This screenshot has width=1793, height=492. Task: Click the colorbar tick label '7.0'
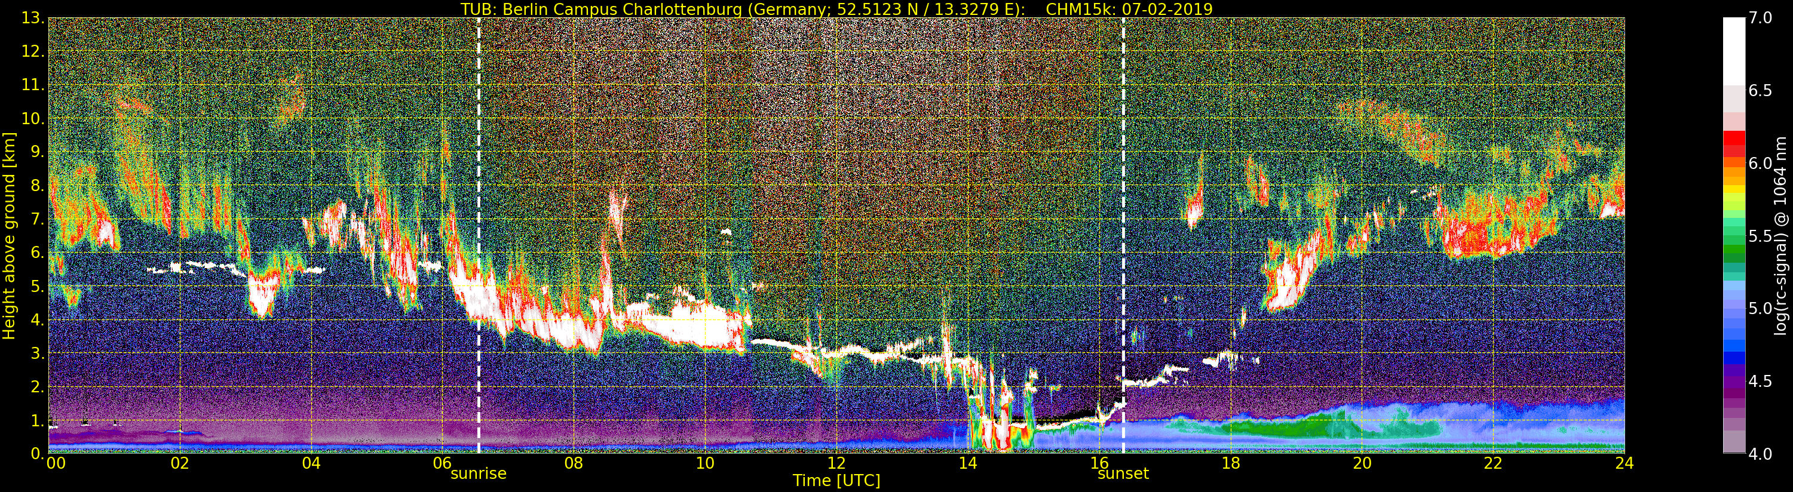point(1760,18)
